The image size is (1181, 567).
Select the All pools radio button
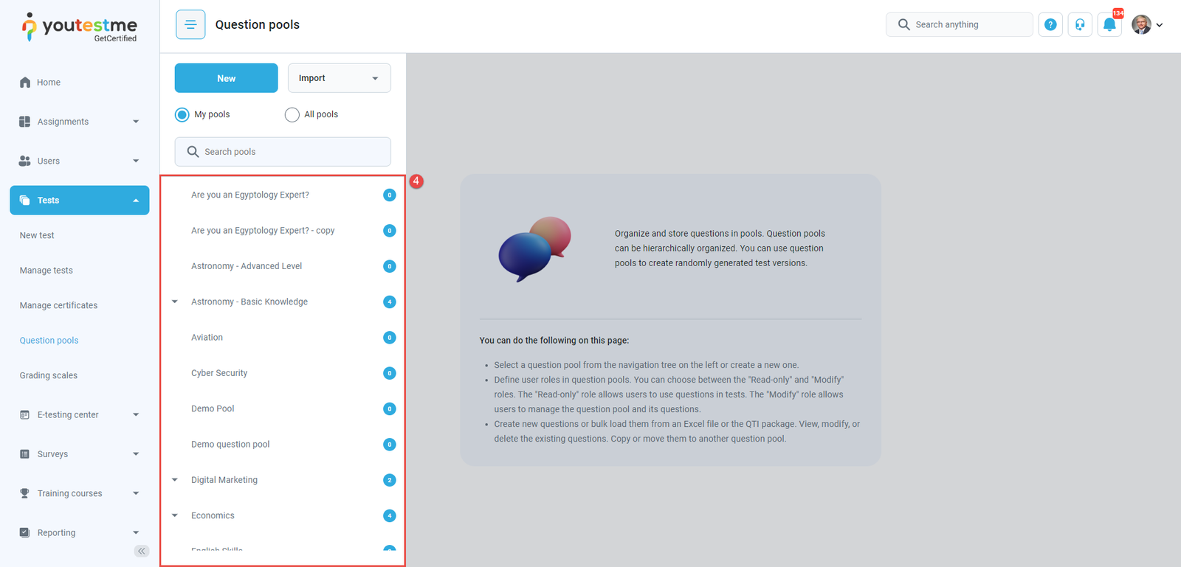[x=292, y=115]
